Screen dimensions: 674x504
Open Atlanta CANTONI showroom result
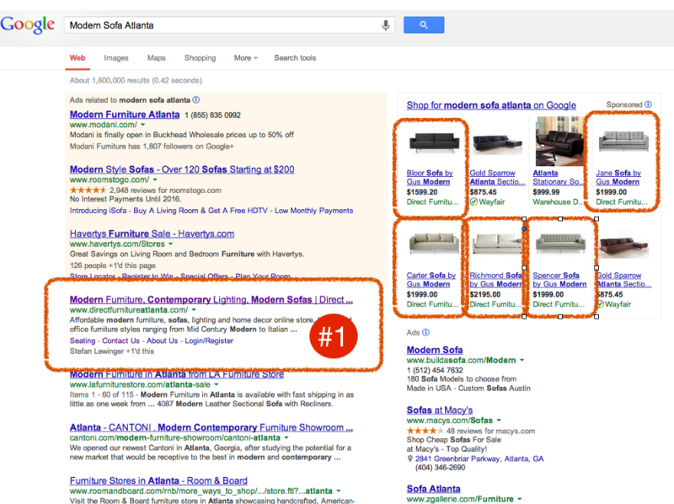click(211, 427)
